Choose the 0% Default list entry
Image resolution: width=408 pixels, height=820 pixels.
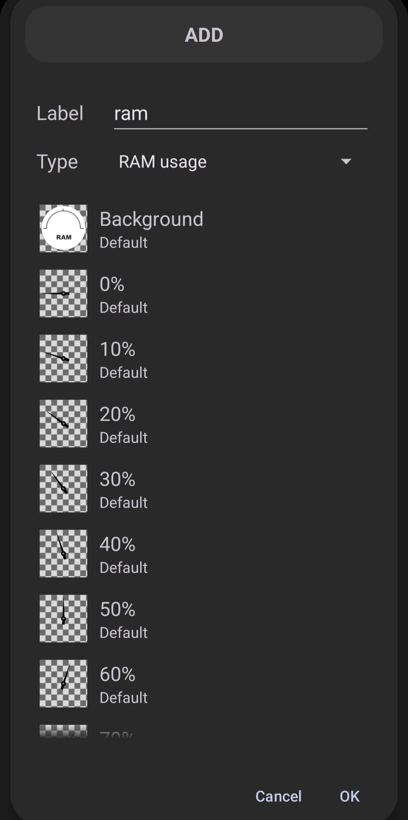[x=204, y=293]
